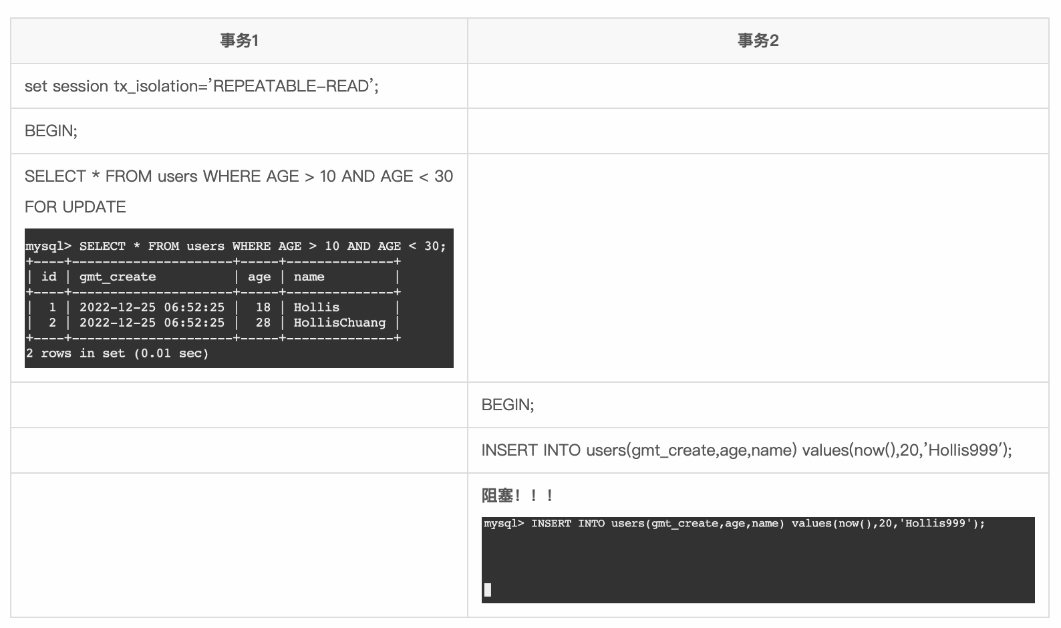The height and width of the screenshot is (628, 1061).
Task: Click the set session tx_isolation statement
Action: pos(201,86)
